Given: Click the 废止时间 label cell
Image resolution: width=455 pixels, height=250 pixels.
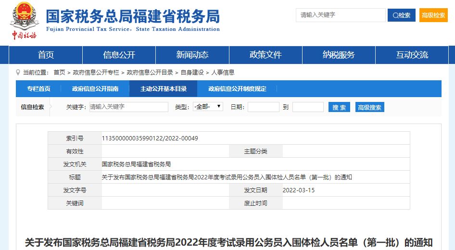Looking at the screenshot, I should (256, 203).
